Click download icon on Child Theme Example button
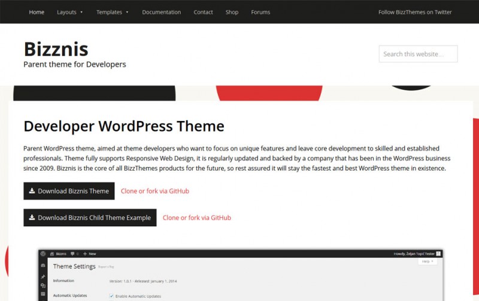The image size is (479, 301). tap(32, 218)
